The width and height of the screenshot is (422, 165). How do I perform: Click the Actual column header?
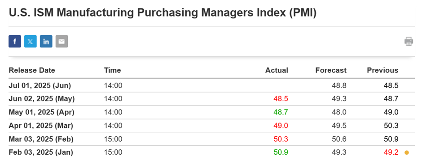click(x=277, y=71)
